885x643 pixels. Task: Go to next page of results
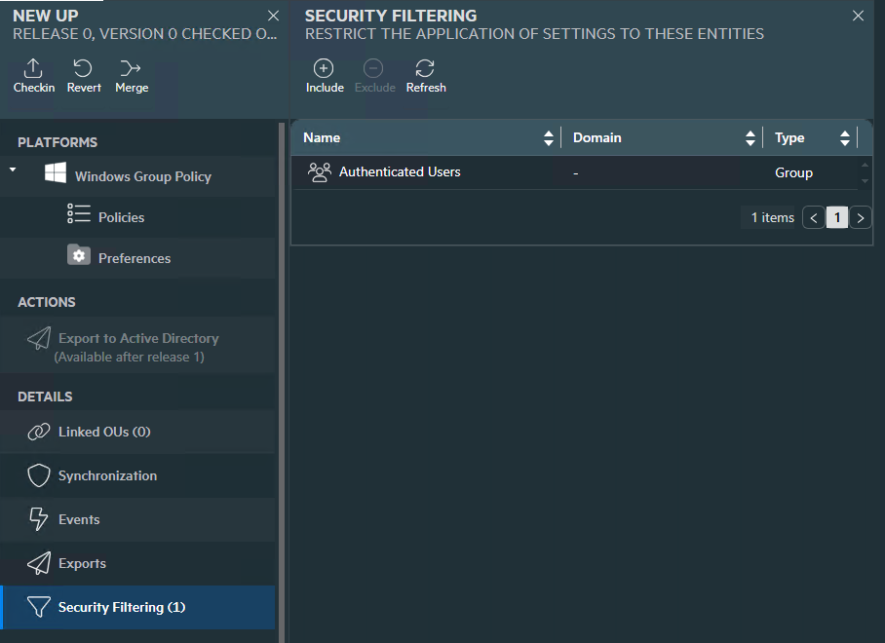coord(861,217)
